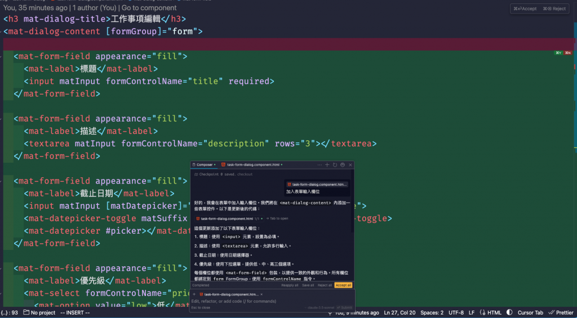Click the 標題 mat-label line
577x318 pixels.
91,69
